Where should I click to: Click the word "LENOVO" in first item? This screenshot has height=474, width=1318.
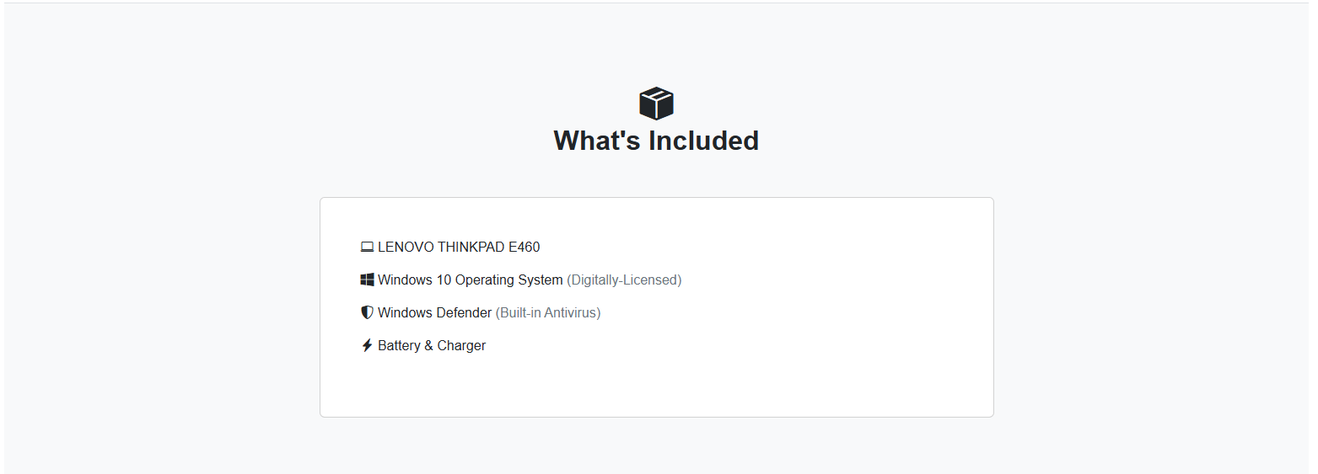pyautogui.click(x=406, y=248)
